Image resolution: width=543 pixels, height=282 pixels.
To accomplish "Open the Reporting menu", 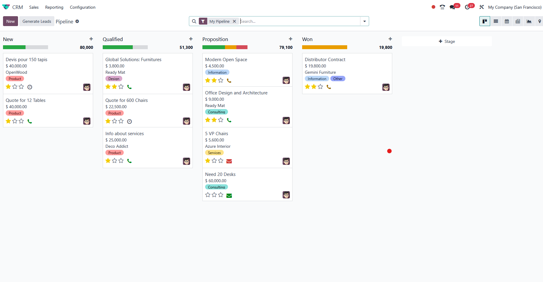I will pyautogui.click(x=54, y=7).
